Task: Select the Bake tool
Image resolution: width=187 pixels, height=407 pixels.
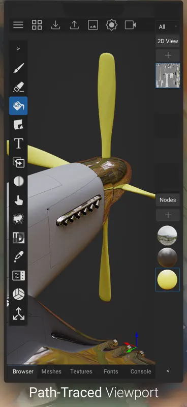Action: pos(18,275)
